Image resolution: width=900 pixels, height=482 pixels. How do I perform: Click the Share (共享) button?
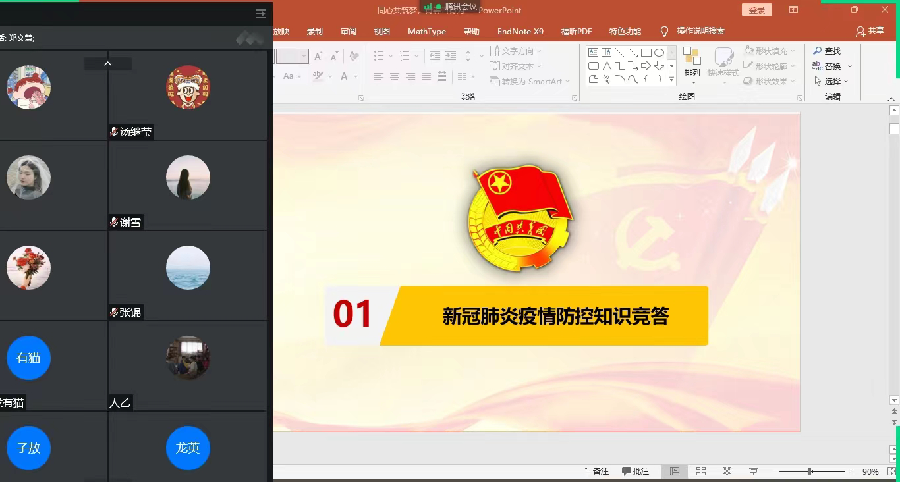[x=870, y=31]
